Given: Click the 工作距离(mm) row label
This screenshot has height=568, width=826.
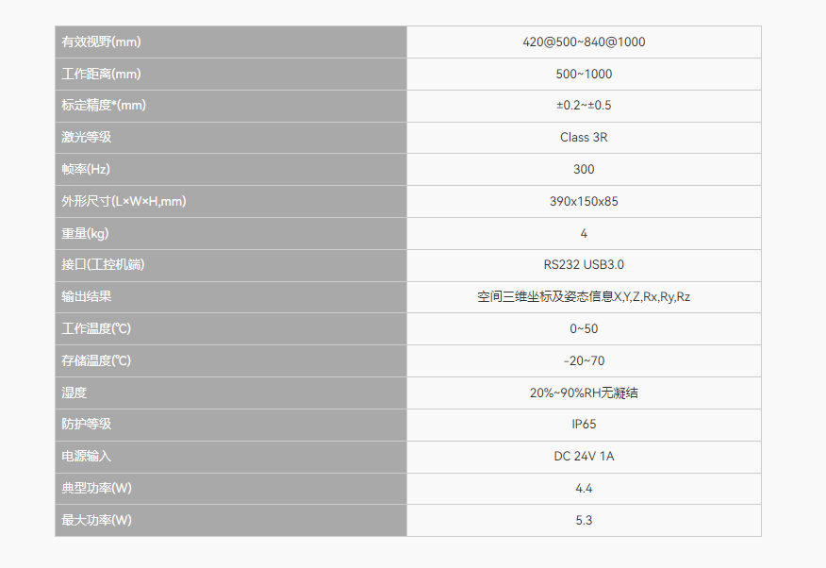Looking at the screenshot, I should [x=101, y=74].
